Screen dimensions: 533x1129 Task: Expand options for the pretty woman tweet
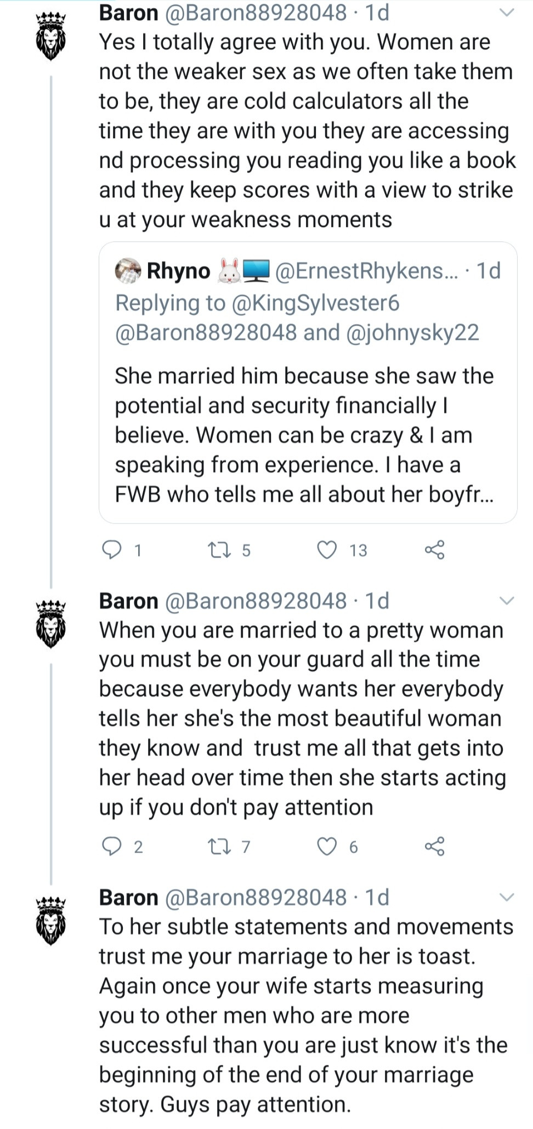(507, 601)
